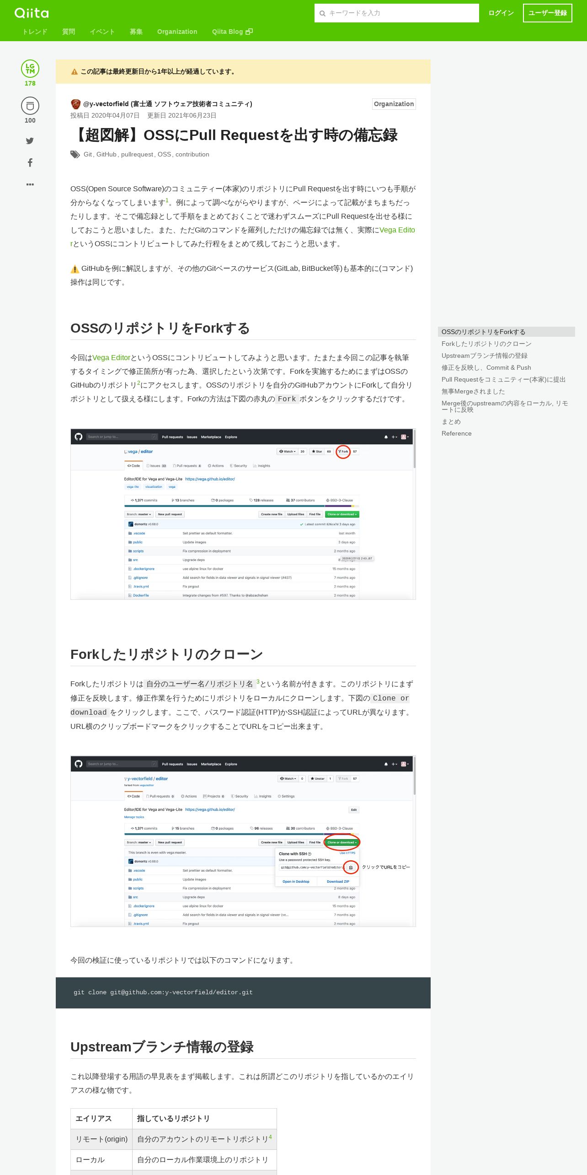Screen dimensions: 587x1175
Task: Share the article on Twitter
Action: tap(30, 141)
